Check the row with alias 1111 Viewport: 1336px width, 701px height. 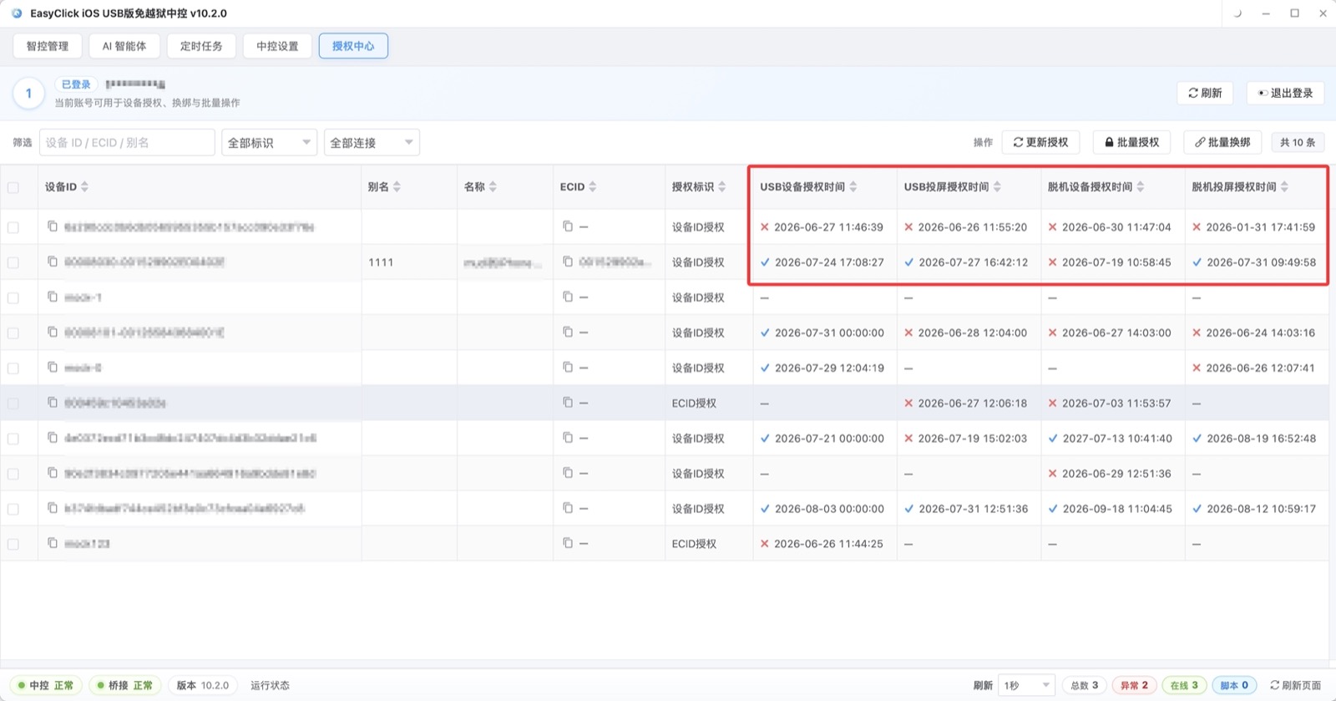(x=13, y=262)
